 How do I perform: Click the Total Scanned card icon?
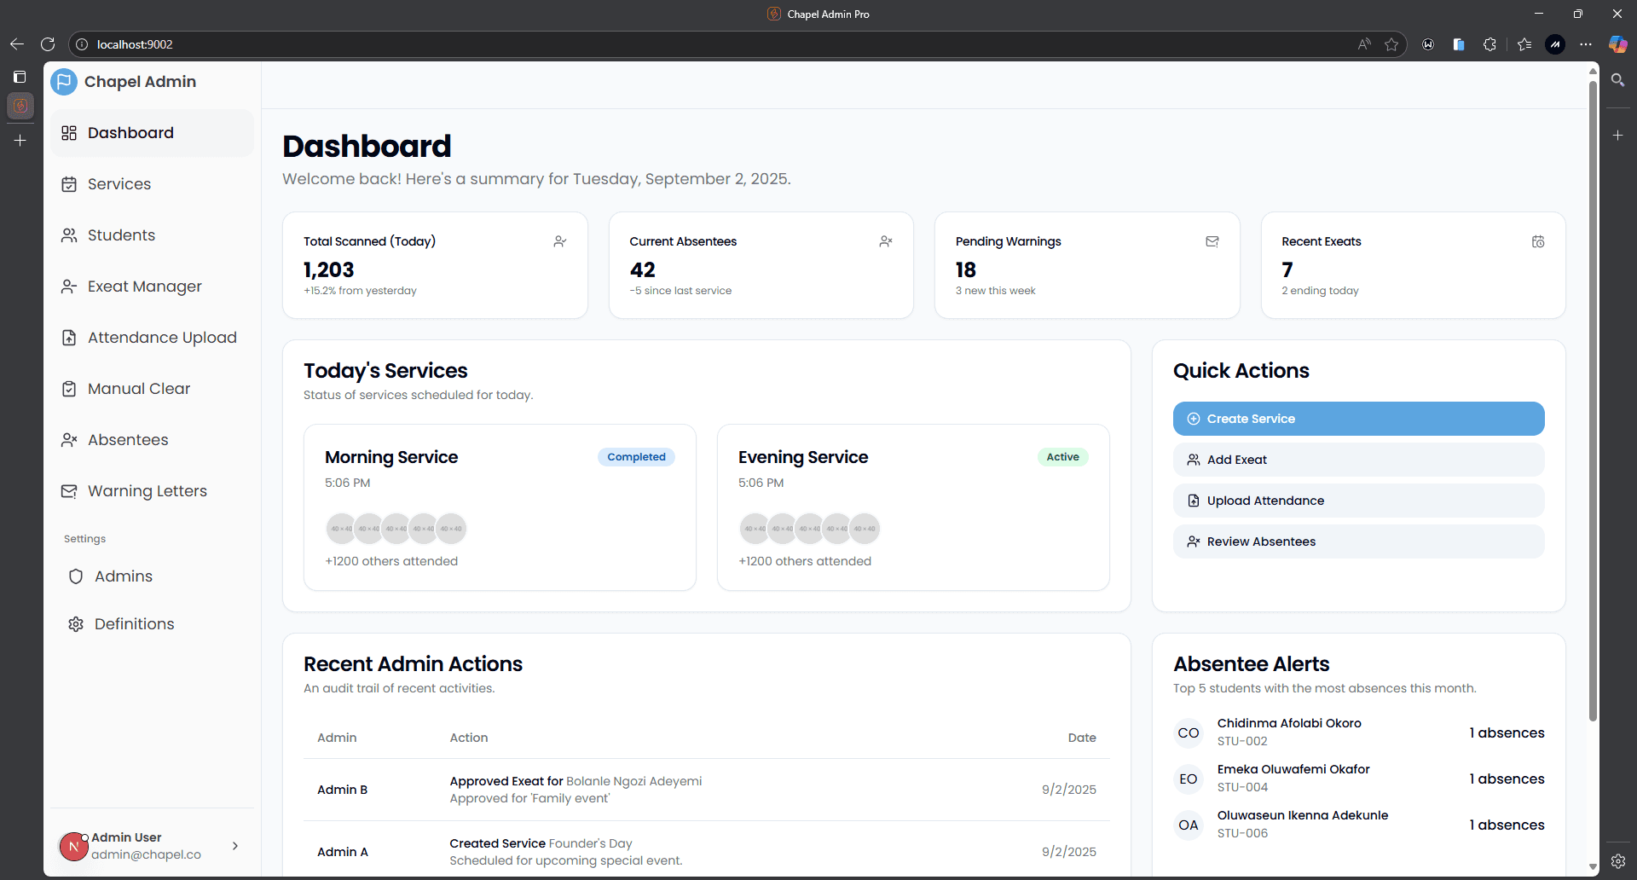(559, 241)
